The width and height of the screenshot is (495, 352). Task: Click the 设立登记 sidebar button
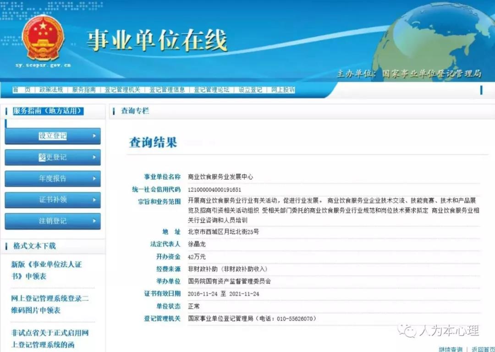point(53,136)
